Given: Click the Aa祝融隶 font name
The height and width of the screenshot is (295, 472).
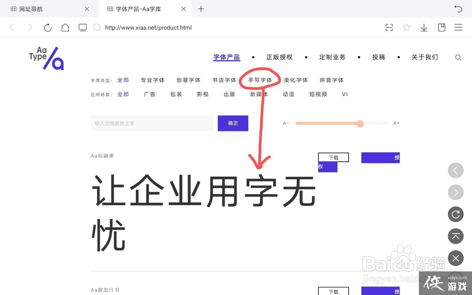Looking at the screenshot, I should [x=102, y=156].
